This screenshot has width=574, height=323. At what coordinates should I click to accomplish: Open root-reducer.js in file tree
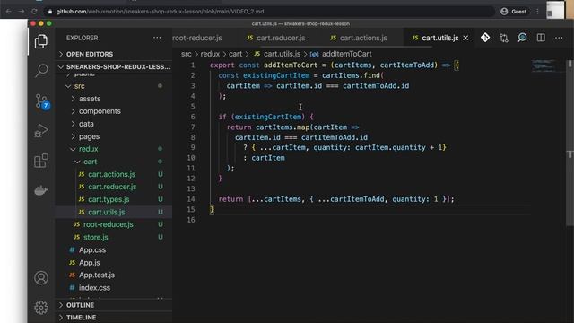(x=114, y=224)
